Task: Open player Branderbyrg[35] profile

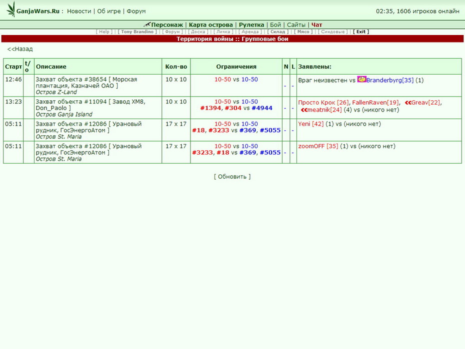Action: point(389,80)
